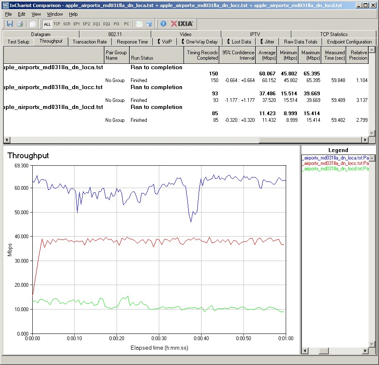Click the 60.152 average value cell
Screen dimensions: 379x365
click(x=269, y=80)
